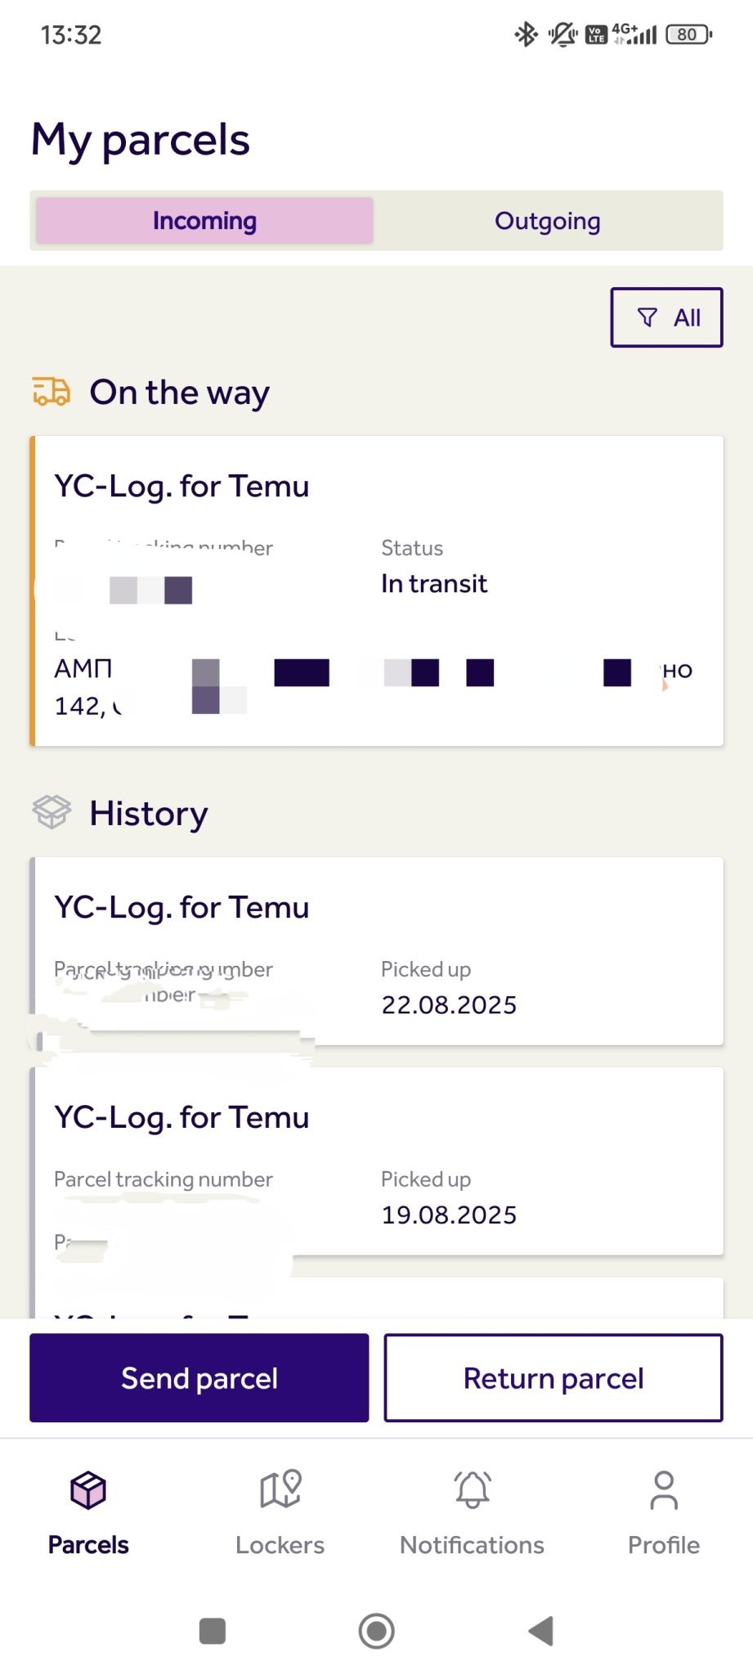The width and height of the screenshot is (753, 1675).
Task: Tap the battery indicator in status bar
Action: [x=688, y=34]
